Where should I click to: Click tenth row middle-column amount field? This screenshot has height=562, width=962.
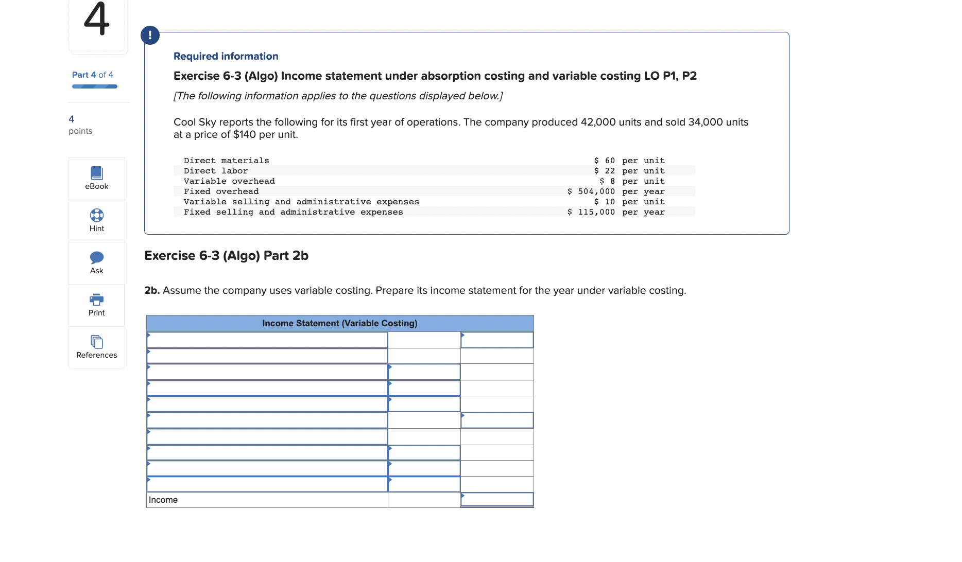(424, 484)
